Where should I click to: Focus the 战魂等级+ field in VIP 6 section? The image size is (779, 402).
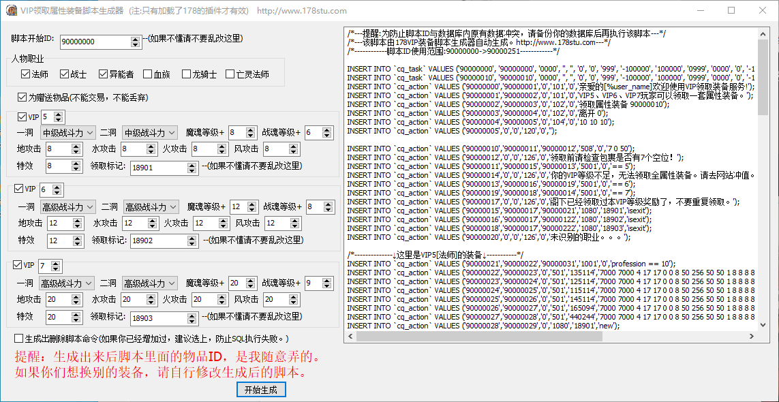(x=314, y=206)
